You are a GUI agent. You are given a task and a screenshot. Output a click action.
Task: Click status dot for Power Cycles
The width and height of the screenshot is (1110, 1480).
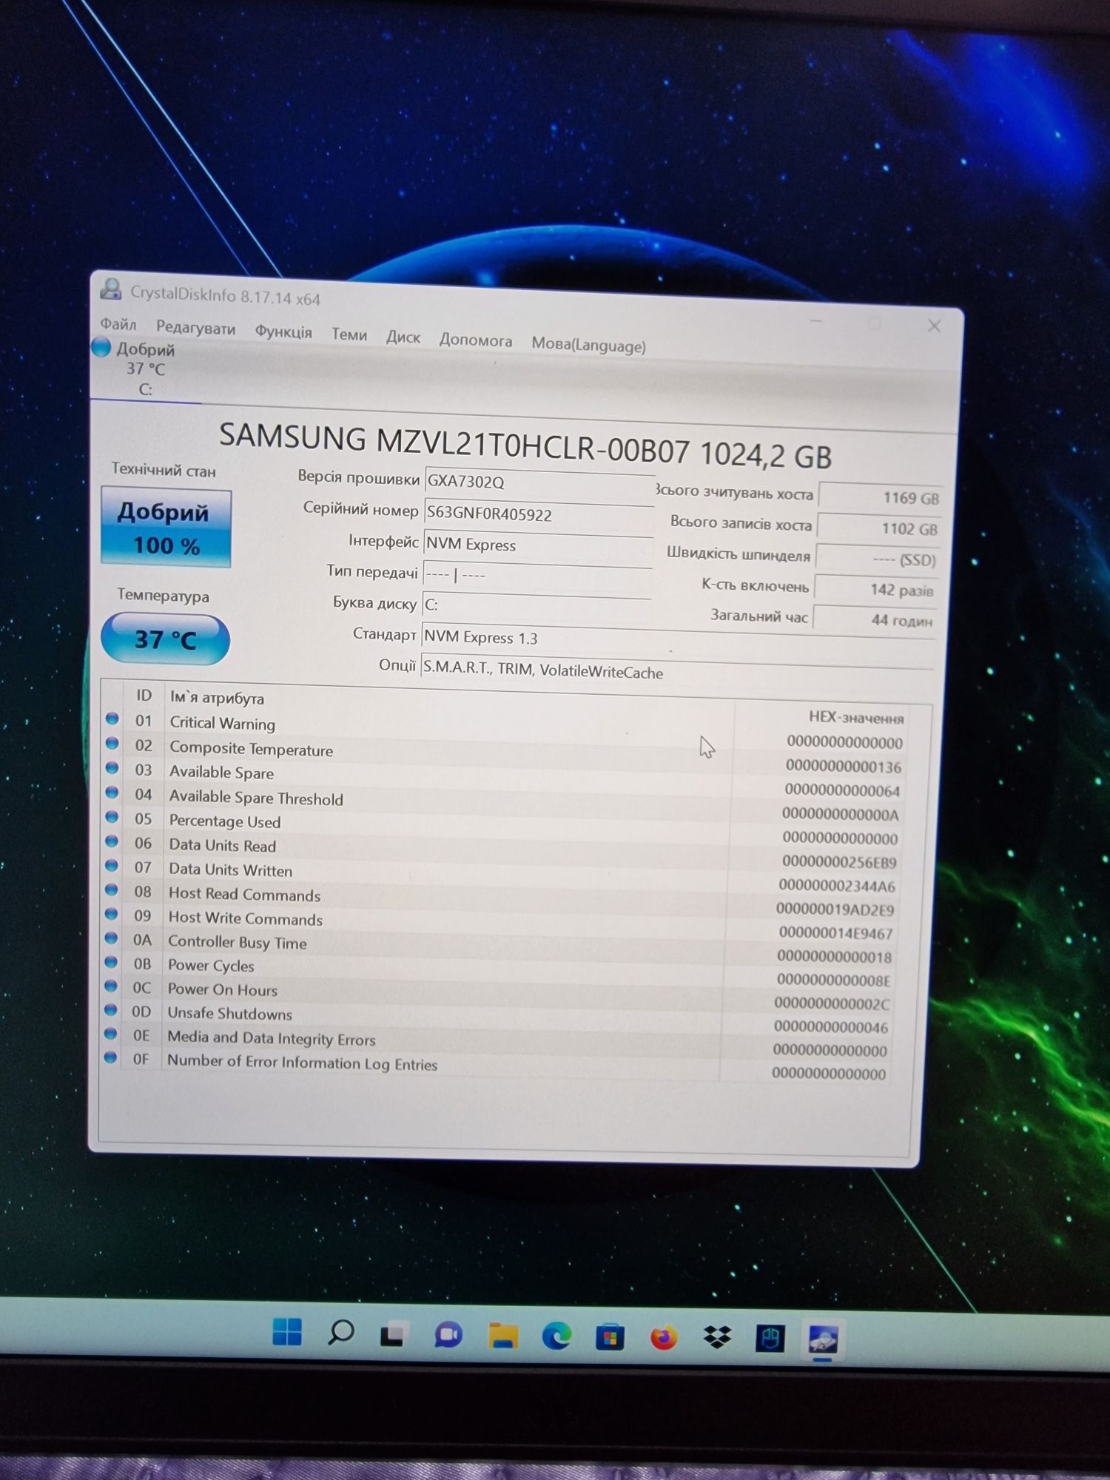coord(111,962)
